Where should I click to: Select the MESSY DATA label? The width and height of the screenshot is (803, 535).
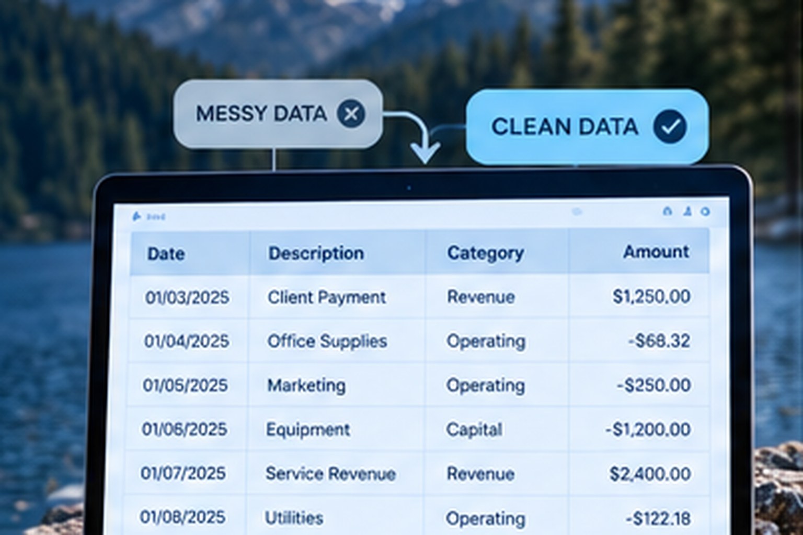click(x=261, y=114)
